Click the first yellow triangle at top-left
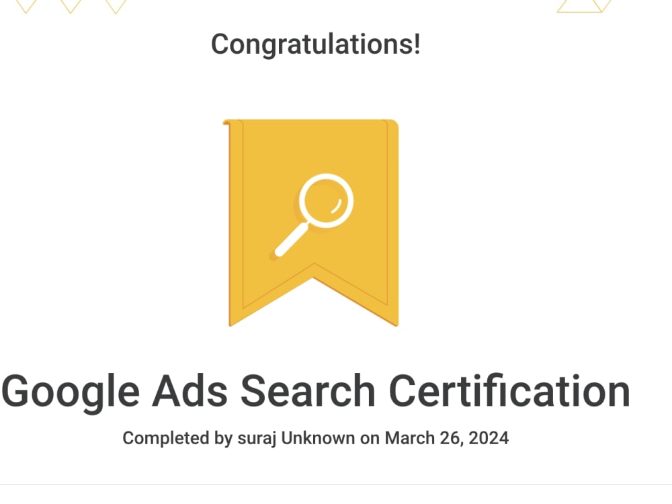672x504 pixels. point(26,6)
